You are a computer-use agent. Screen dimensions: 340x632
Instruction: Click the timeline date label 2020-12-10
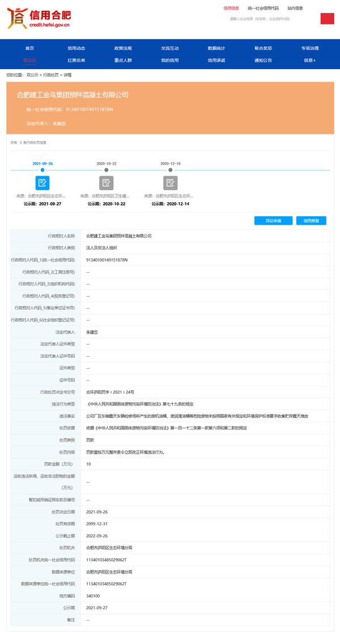(170, 164)
